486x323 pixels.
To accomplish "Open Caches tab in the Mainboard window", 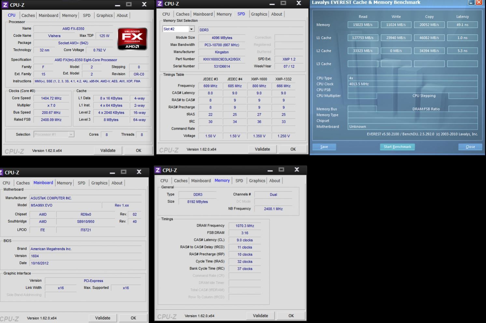I will tap(23, 183).
